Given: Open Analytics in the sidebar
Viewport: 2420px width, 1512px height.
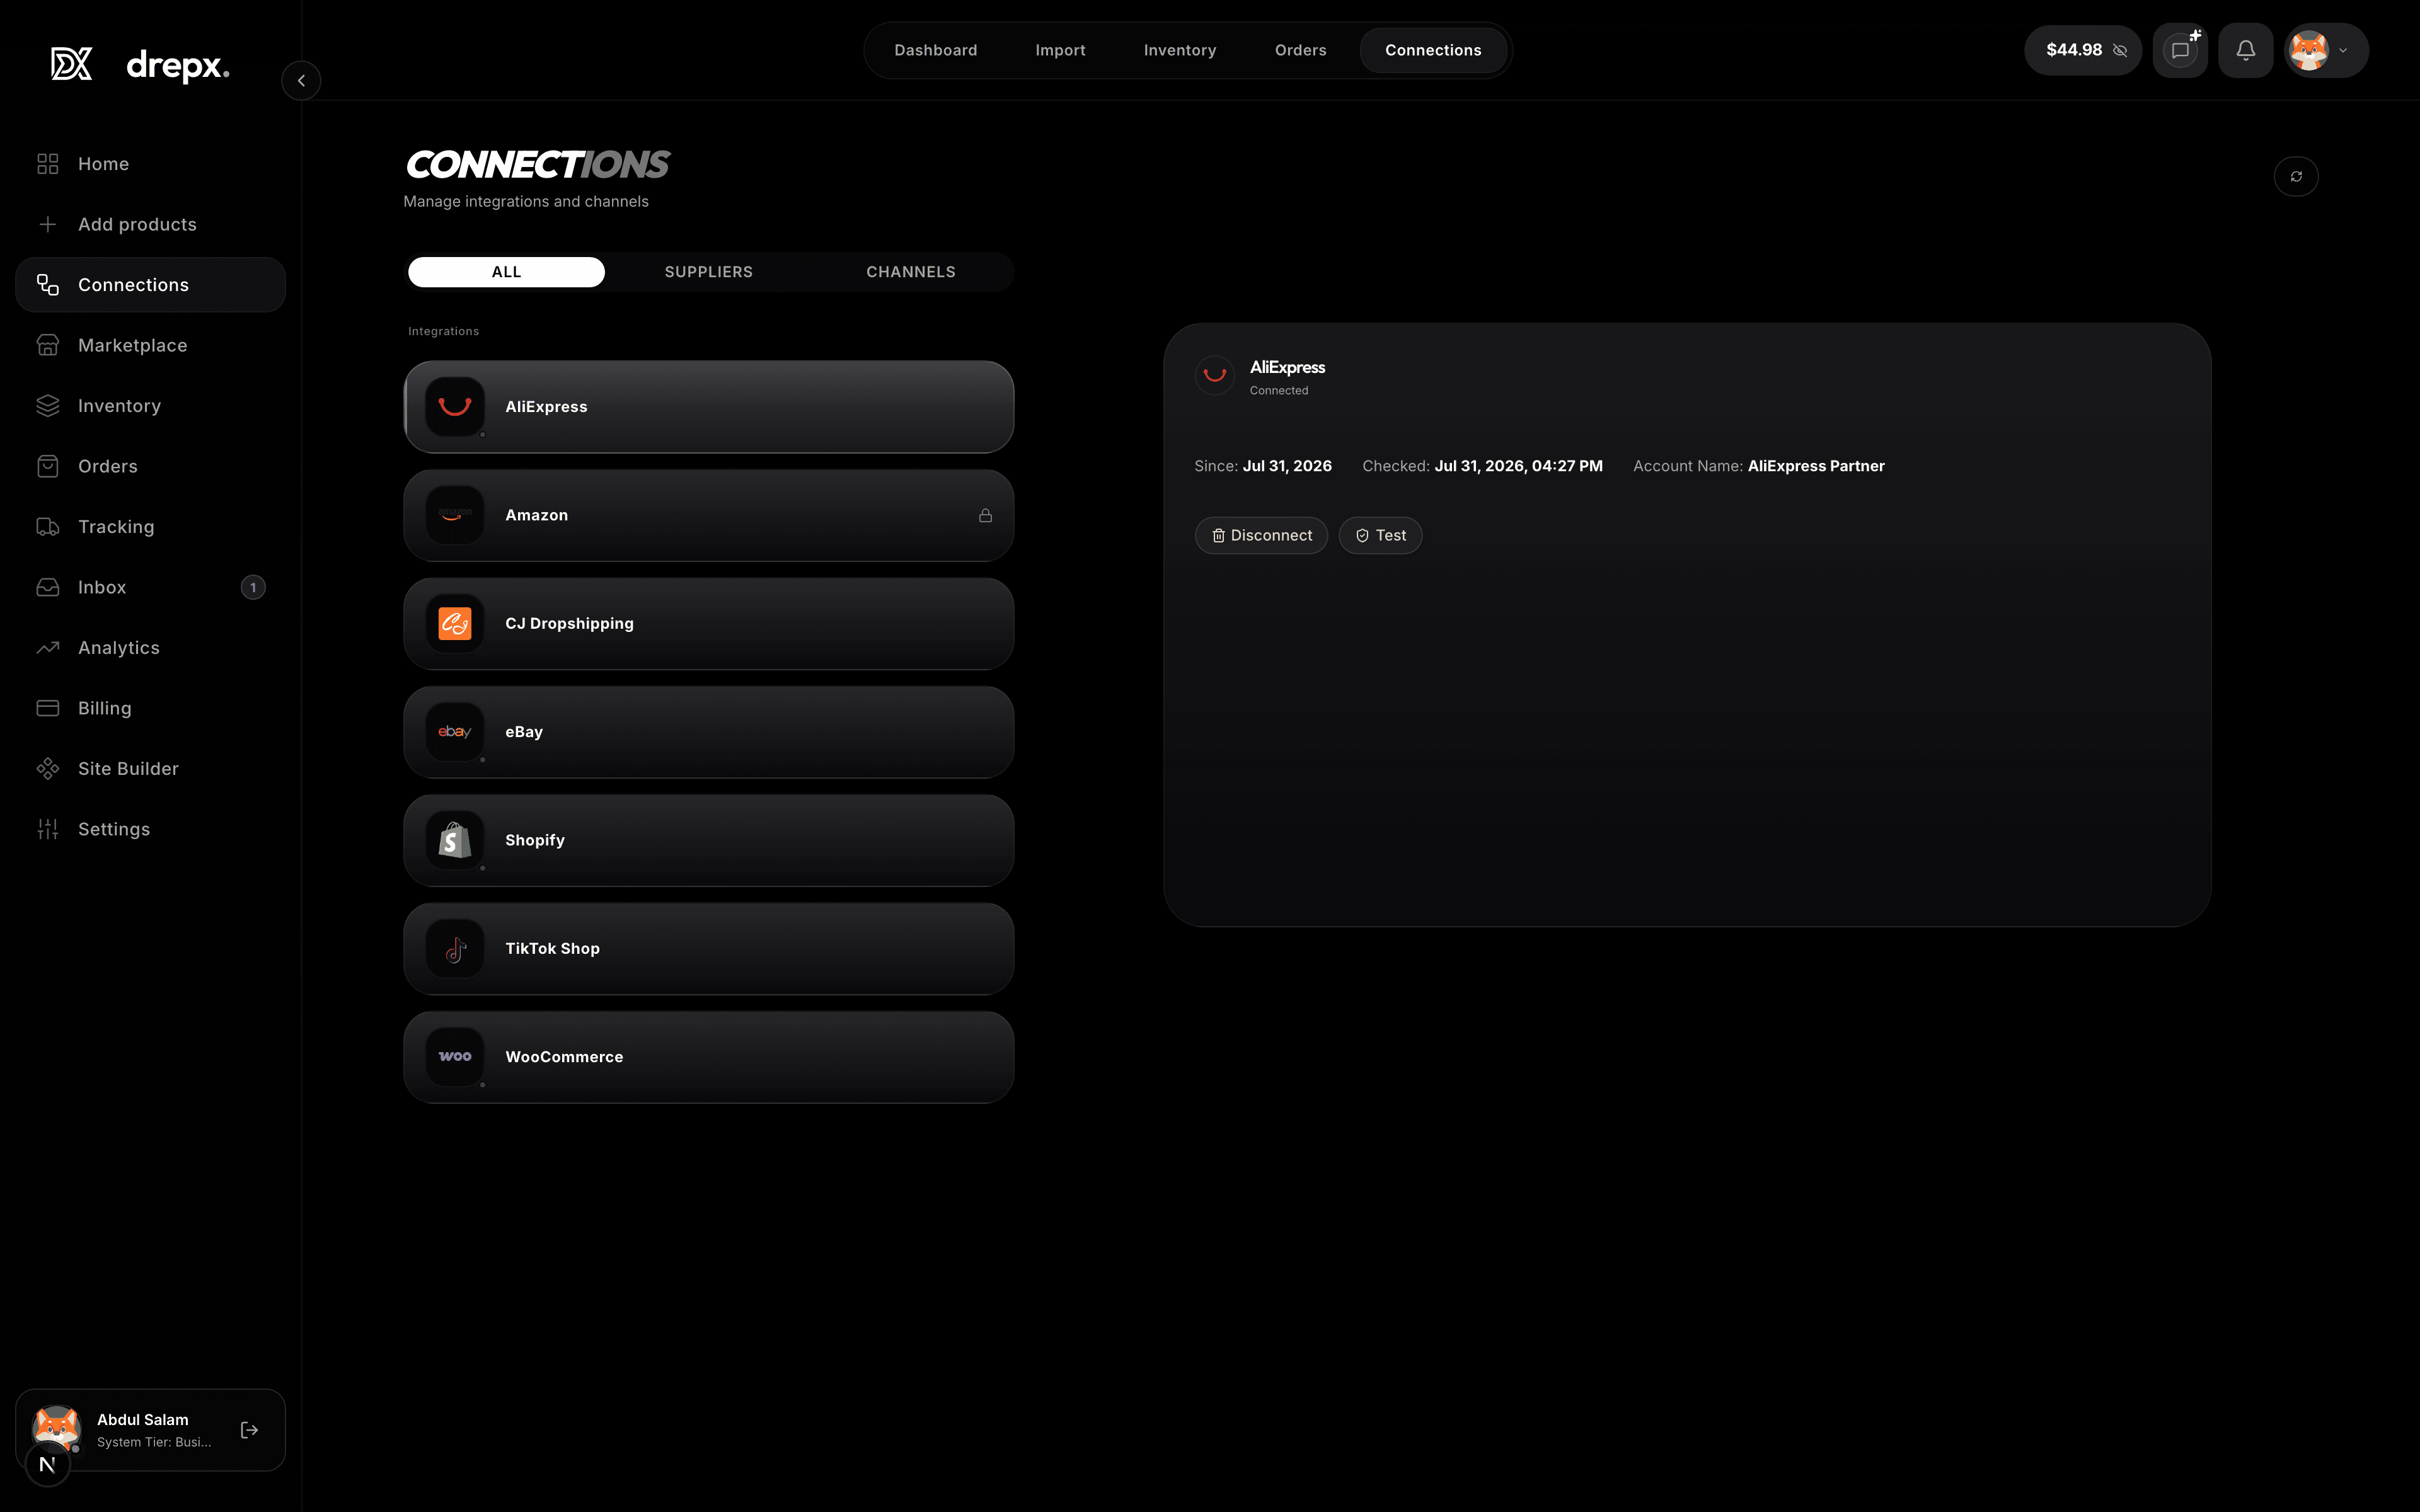Looking at the screenshot, I should (x=150, y=648).
